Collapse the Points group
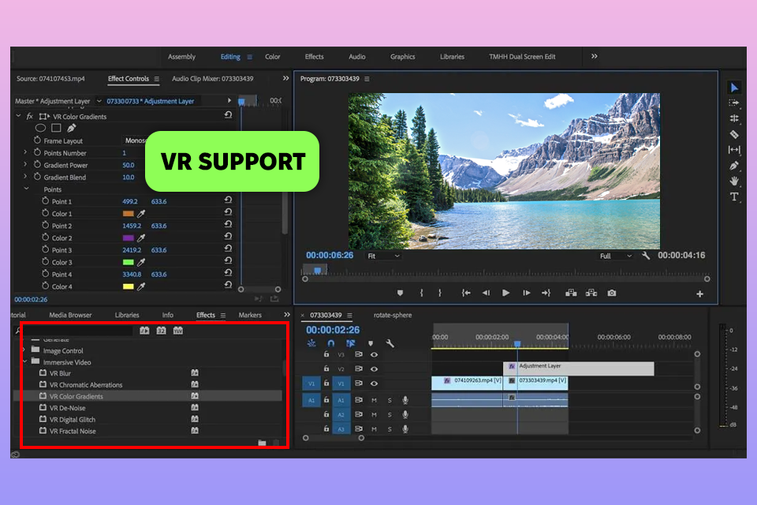 point(27,189)
